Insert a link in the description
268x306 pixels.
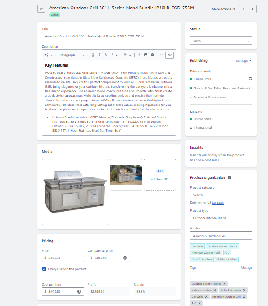[x=139, y=55]
